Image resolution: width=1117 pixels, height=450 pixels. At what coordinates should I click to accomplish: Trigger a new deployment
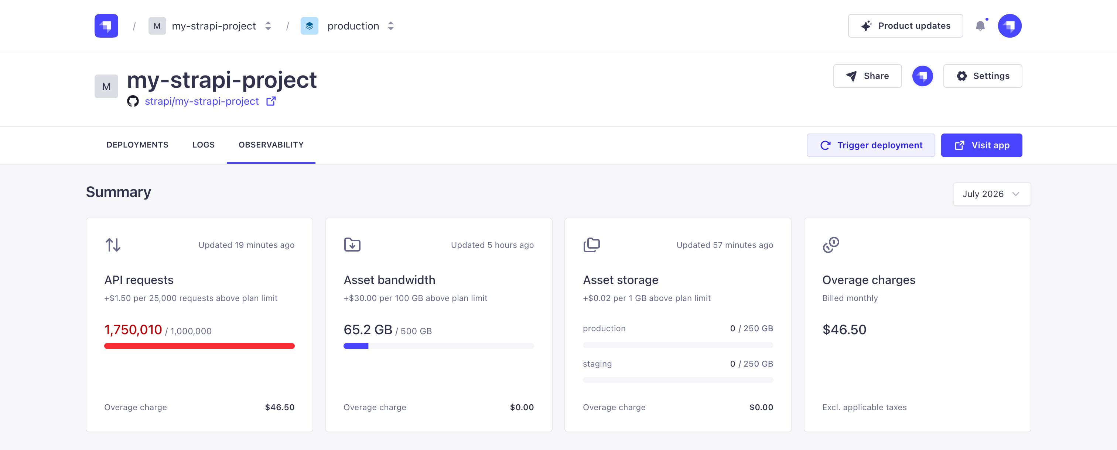[x=871, y=146]
